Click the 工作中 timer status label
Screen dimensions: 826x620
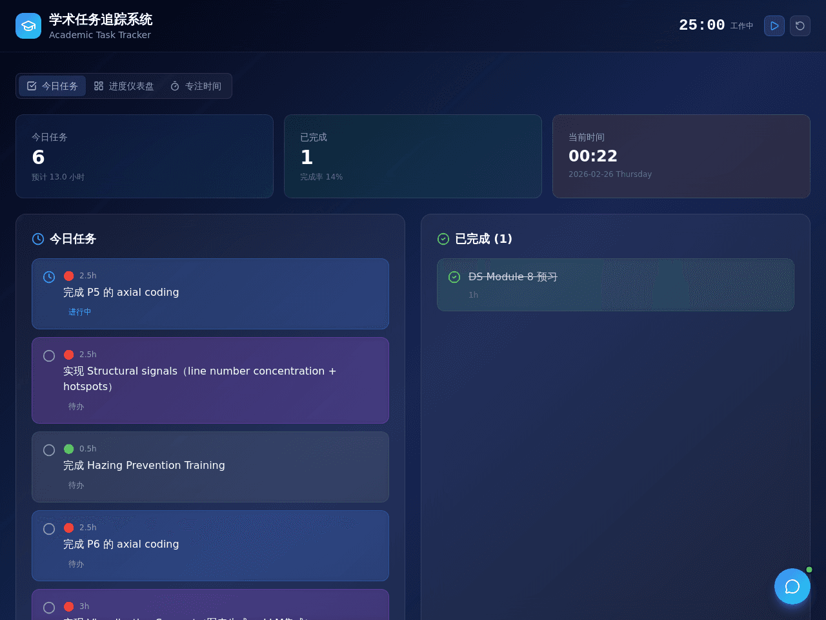click(x=741, y=26)
